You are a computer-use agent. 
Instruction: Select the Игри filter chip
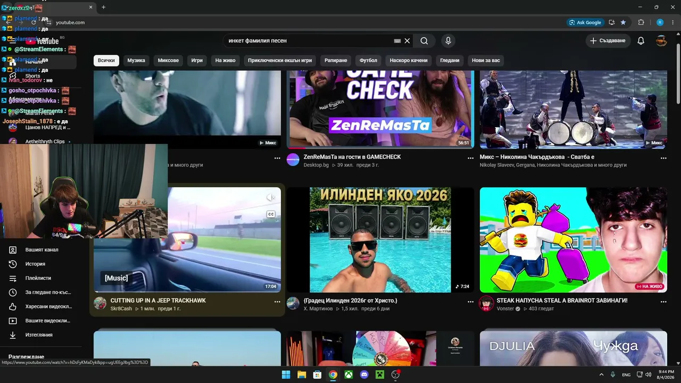pos(197,61)
